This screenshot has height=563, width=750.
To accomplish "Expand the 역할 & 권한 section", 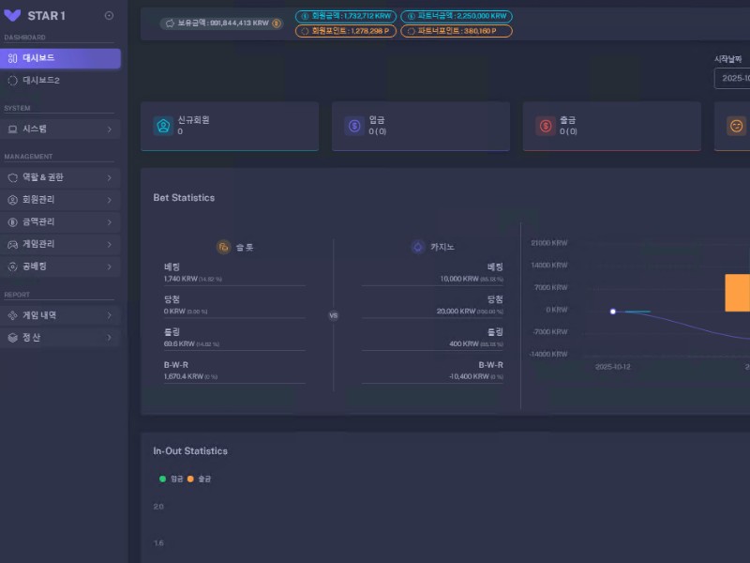I will (60, 177).
